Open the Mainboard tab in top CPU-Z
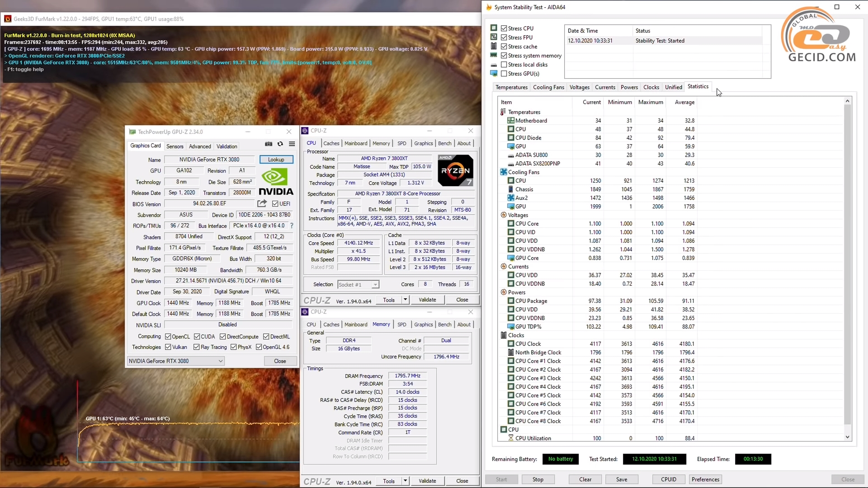Image resolution: width=868 pixels, height=488 pixels. click(356, 143)
